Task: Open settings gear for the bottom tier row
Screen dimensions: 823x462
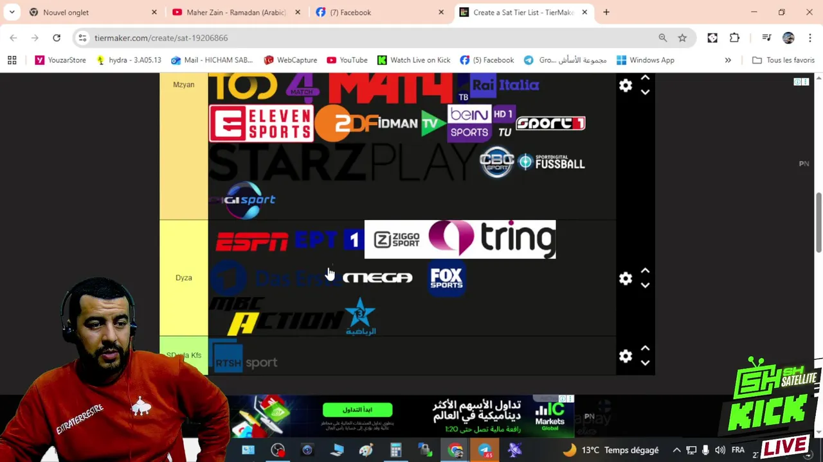Action: (x=626, y=356)
